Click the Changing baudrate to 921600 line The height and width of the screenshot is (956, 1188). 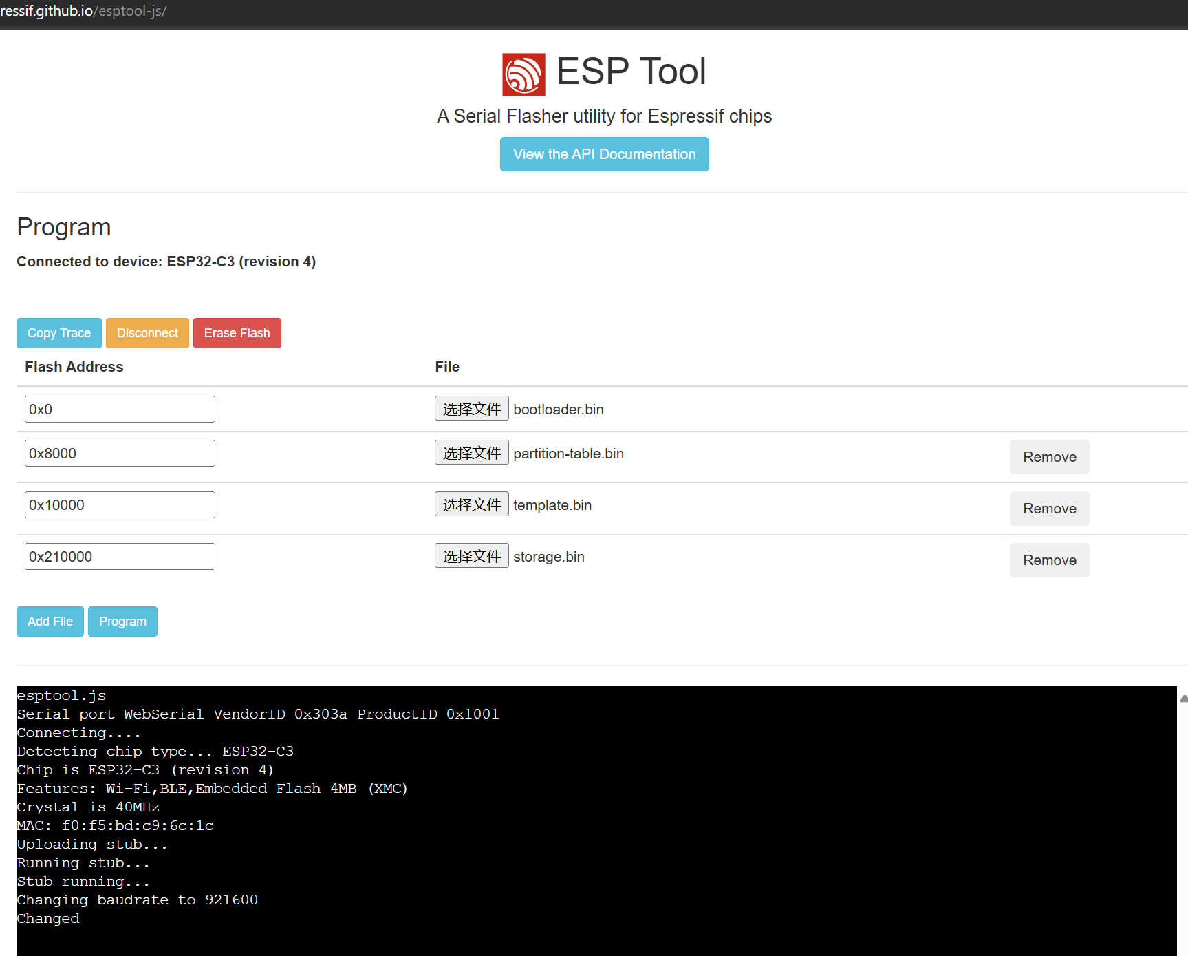138,900
